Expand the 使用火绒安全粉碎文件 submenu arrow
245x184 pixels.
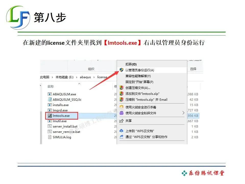pos(183,113)
